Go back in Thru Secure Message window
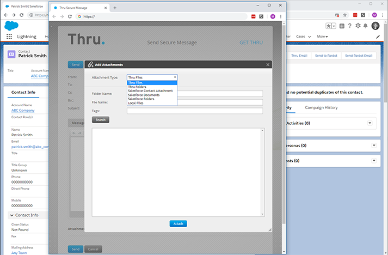 (x=54, y=16)
